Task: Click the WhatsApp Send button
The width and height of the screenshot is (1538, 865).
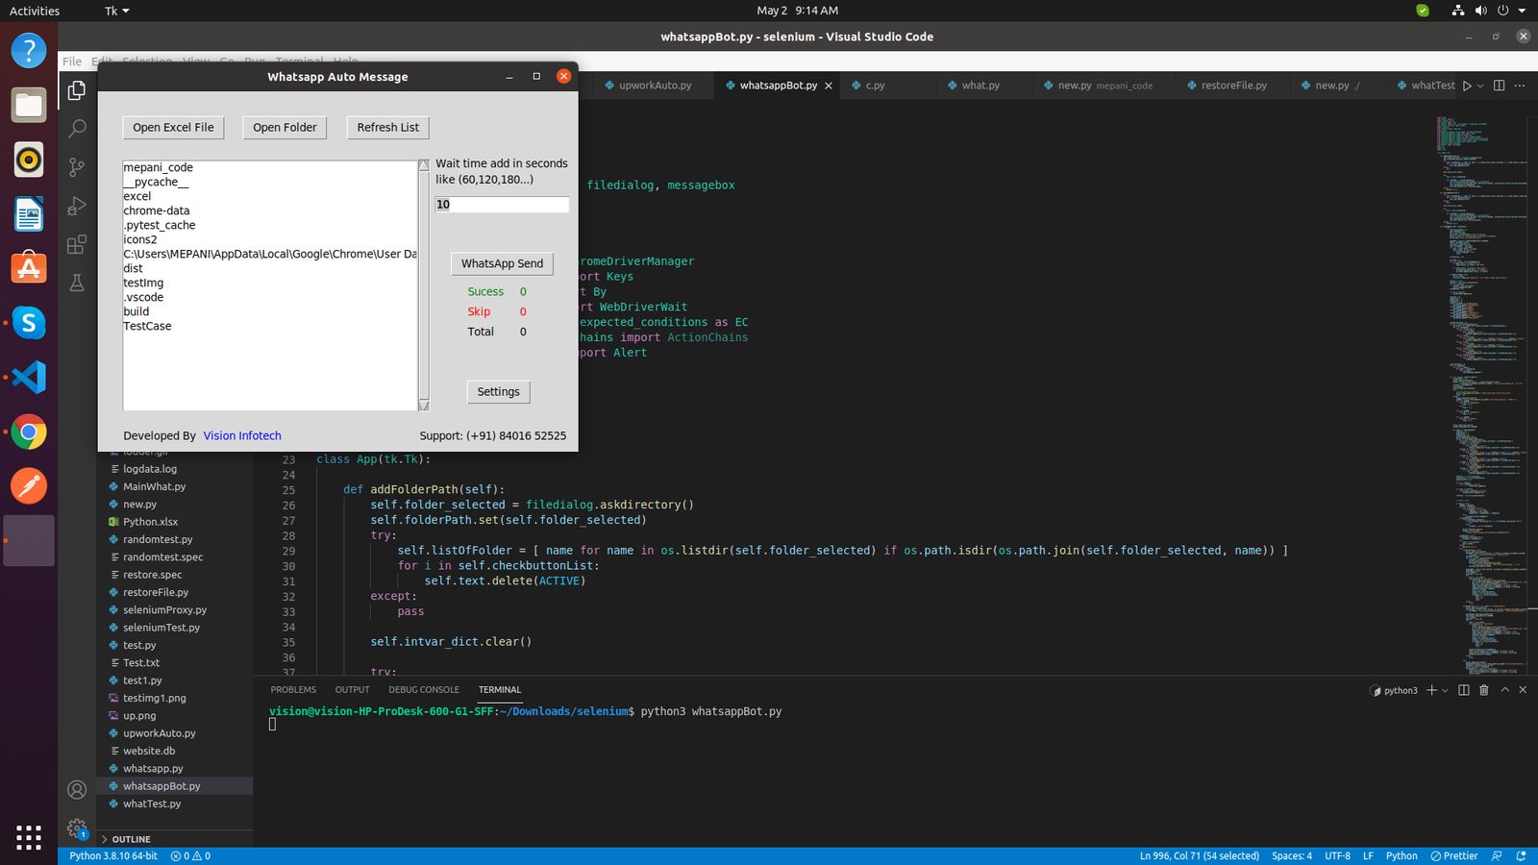Action: pyautogui.click(x=502, y=263)
